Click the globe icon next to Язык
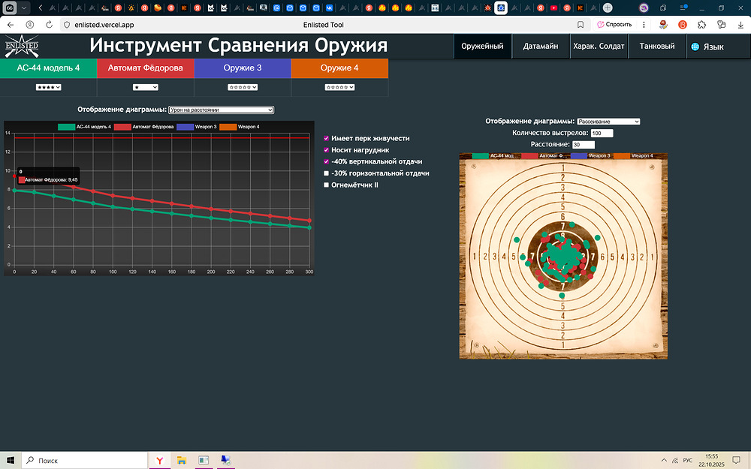751x469 pixels. pyautogui.click(x=695, y=47)
